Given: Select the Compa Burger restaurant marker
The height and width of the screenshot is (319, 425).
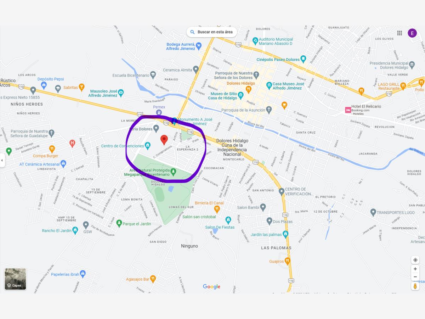Looking at the screenshot, I should [52, 149].
